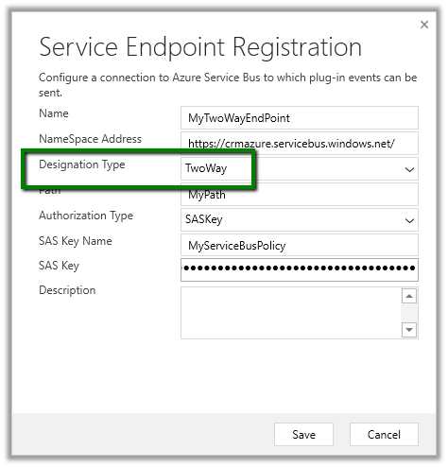Click the Designation Type label
This screenshot has height=467, width=448.
82,164
